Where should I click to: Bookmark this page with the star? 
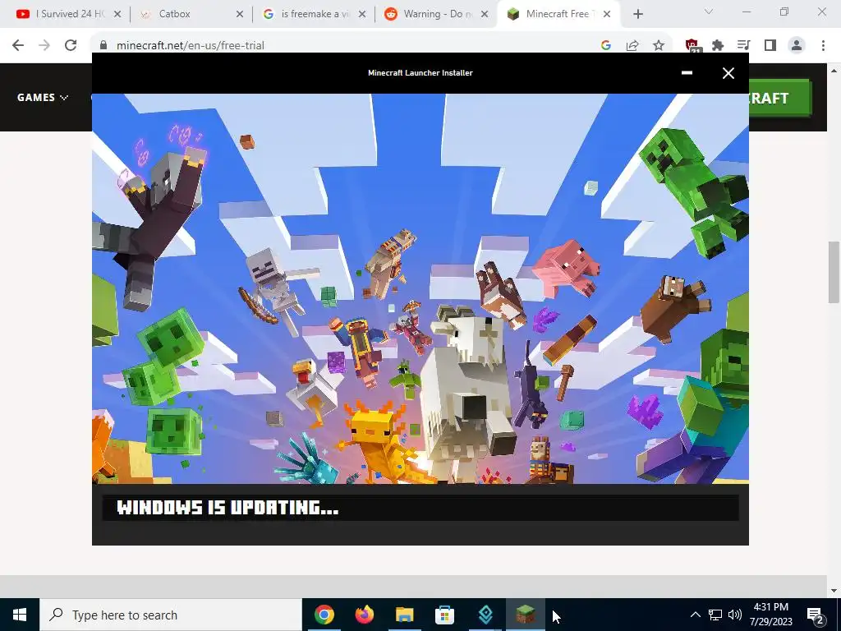(659, 45)
